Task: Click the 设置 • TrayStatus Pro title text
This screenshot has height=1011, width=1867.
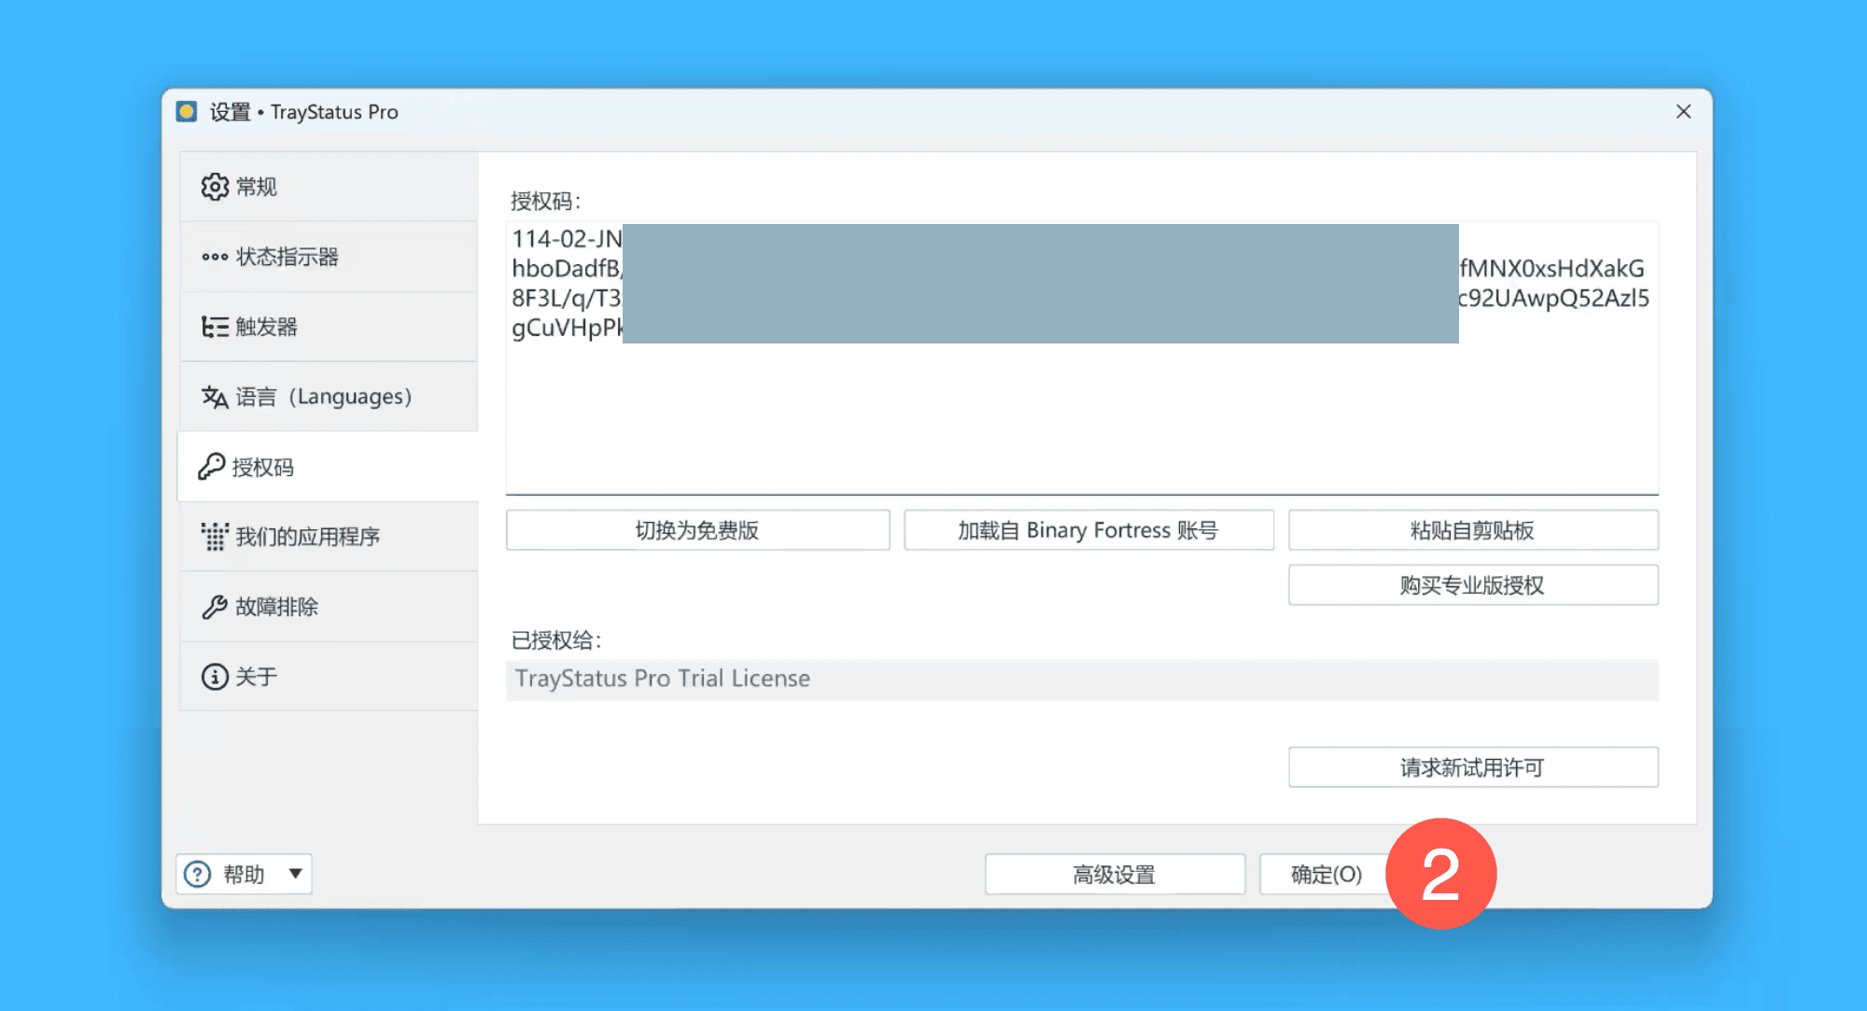Action: pos(304,112)
